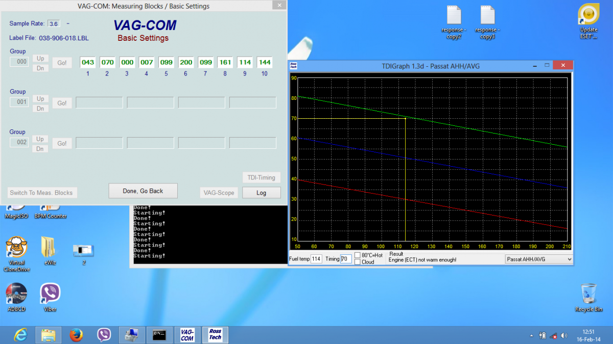Click Switch To Meas. Blocks button
The height and width of the screenshot is (344, 613).
(x=42, y=193)
